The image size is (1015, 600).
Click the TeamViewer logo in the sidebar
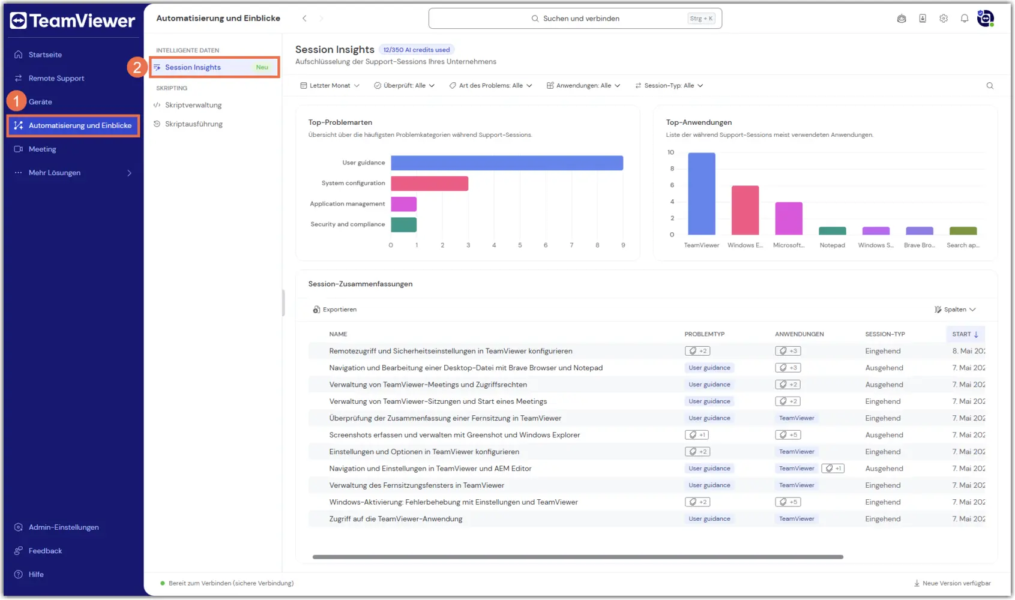(73, 21)
